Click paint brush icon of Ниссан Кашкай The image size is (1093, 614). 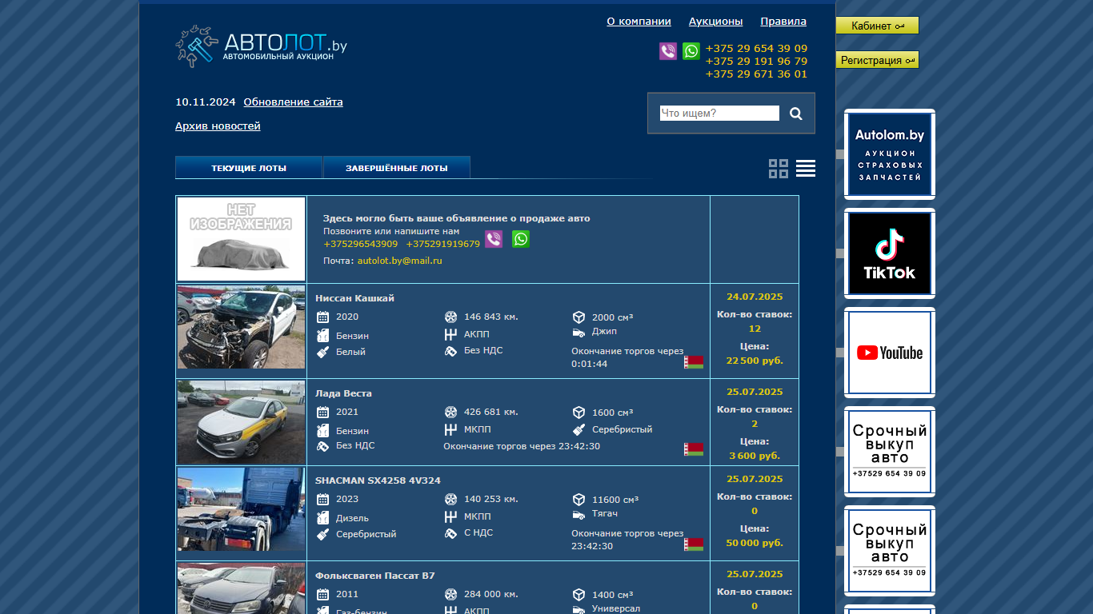click(323, 351)
